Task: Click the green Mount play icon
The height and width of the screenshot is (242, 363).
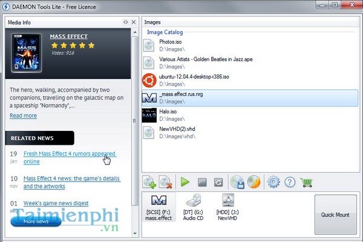Action: pos(185,182)
